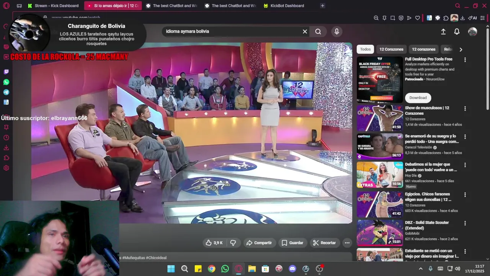Click the 'Compartir' share button
490x276 pixels.
coord(259,243)
